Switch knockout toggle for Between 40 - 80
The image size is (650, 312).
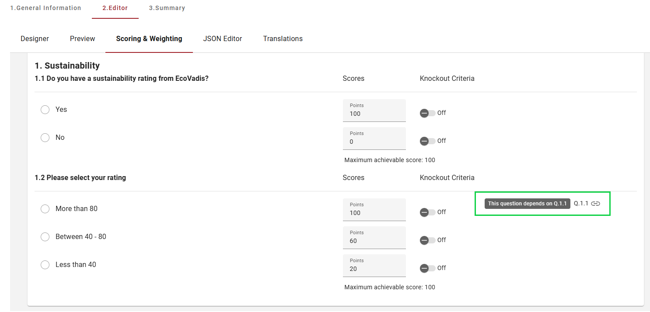pos(427,240)
